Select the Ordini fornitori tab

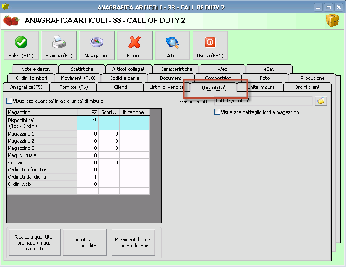[31, 78]
